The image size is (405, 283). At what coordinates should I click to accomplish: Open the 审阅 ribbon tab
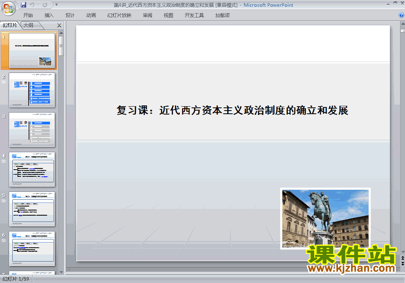coord(148,15)
